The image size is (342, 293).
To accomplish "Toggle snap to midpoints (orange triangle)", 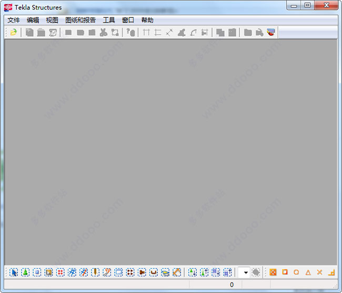I will pos(308,273).
